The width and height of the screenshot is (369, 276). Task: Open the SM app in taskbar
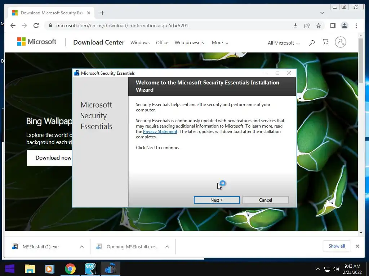[90, 269]
